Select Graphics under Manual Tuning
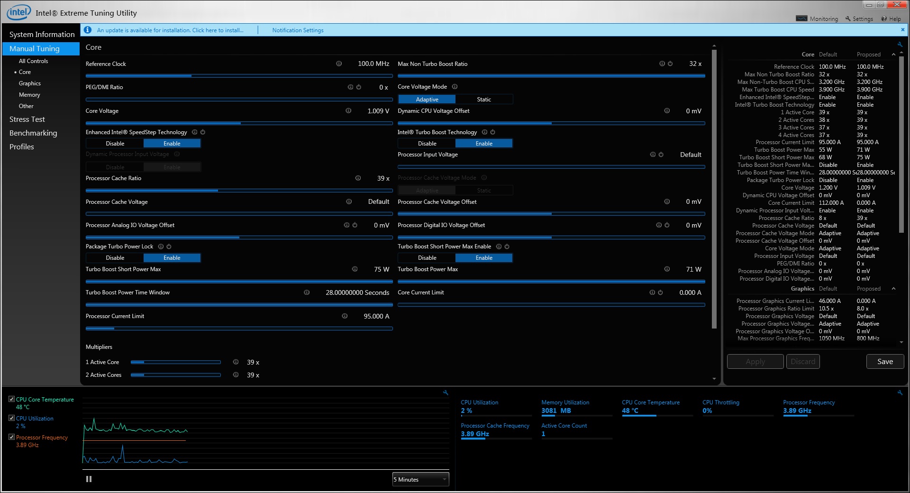This screenshot has height=493, width=910. [29, 83]
